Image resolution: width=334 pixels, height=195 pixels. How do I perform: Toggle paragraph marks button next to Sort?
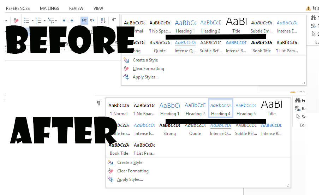click(114, 20)
